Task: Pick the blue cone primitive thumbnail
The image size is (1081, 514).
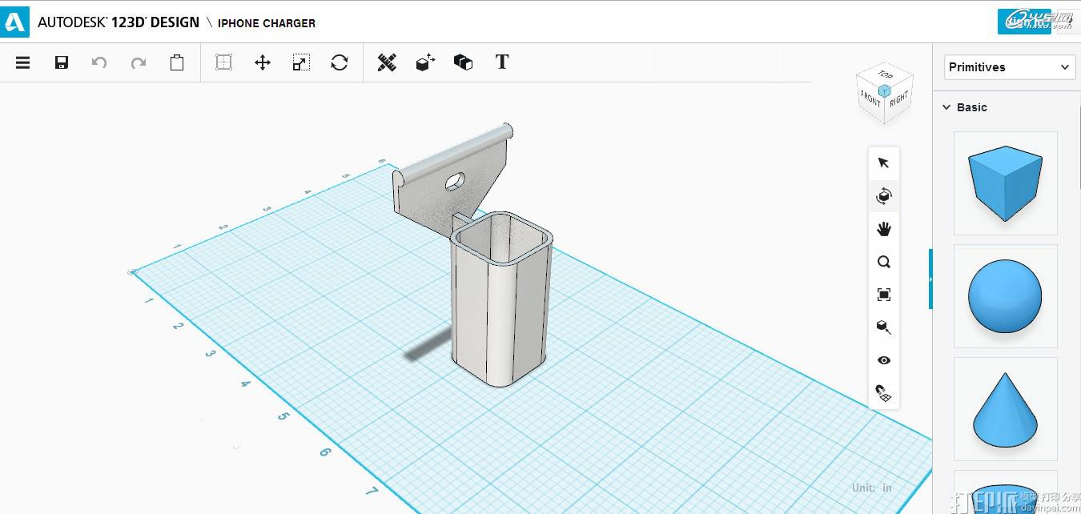Action: tap(1006, 409)
